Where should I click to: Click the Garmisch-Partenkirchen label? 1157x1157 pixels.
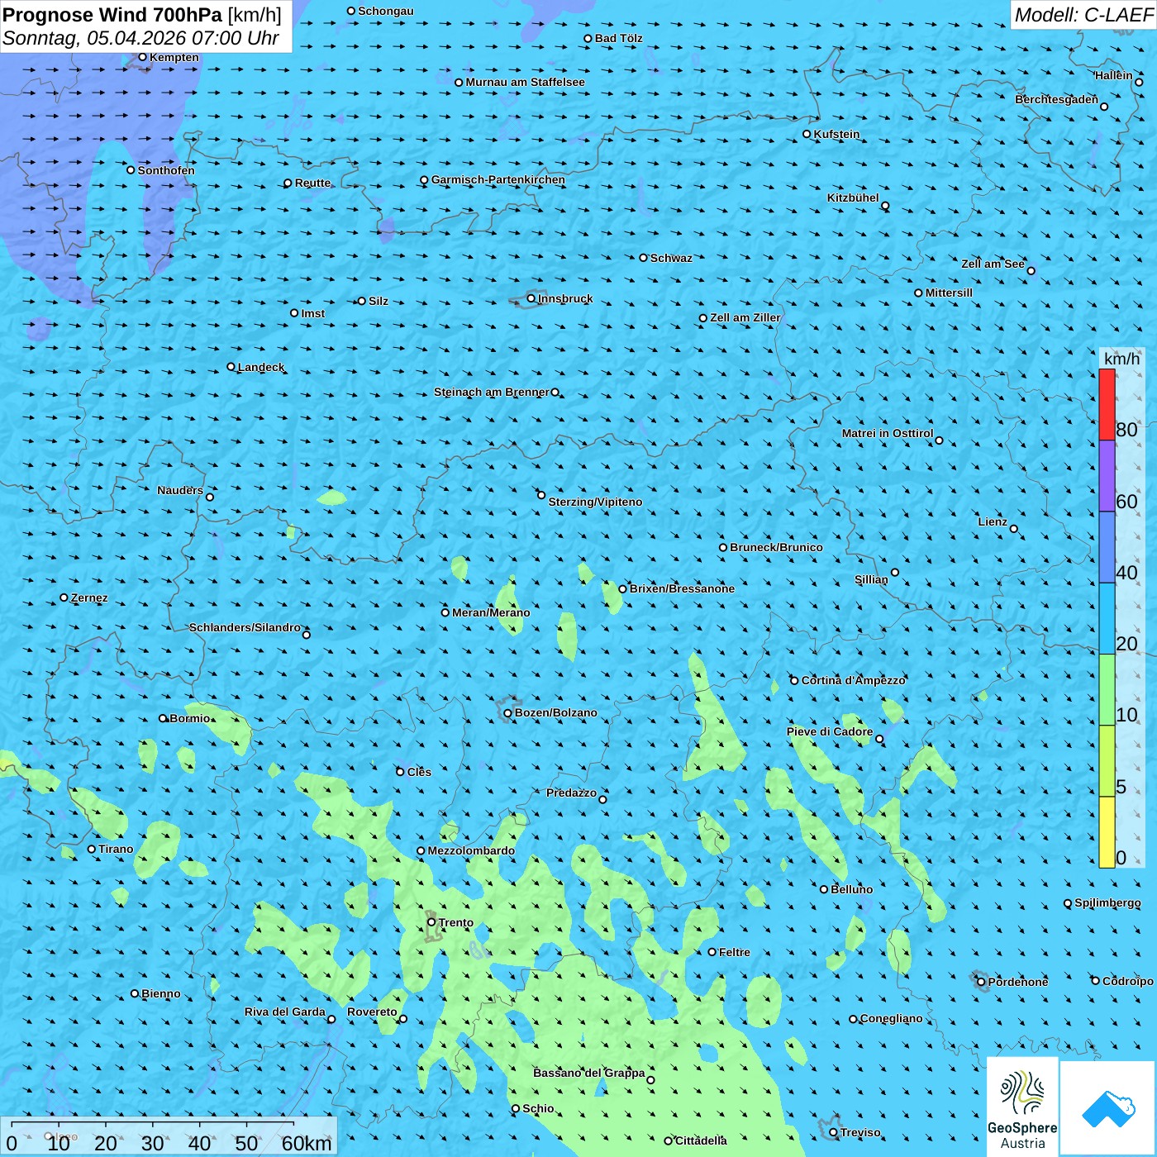(498, 179)
